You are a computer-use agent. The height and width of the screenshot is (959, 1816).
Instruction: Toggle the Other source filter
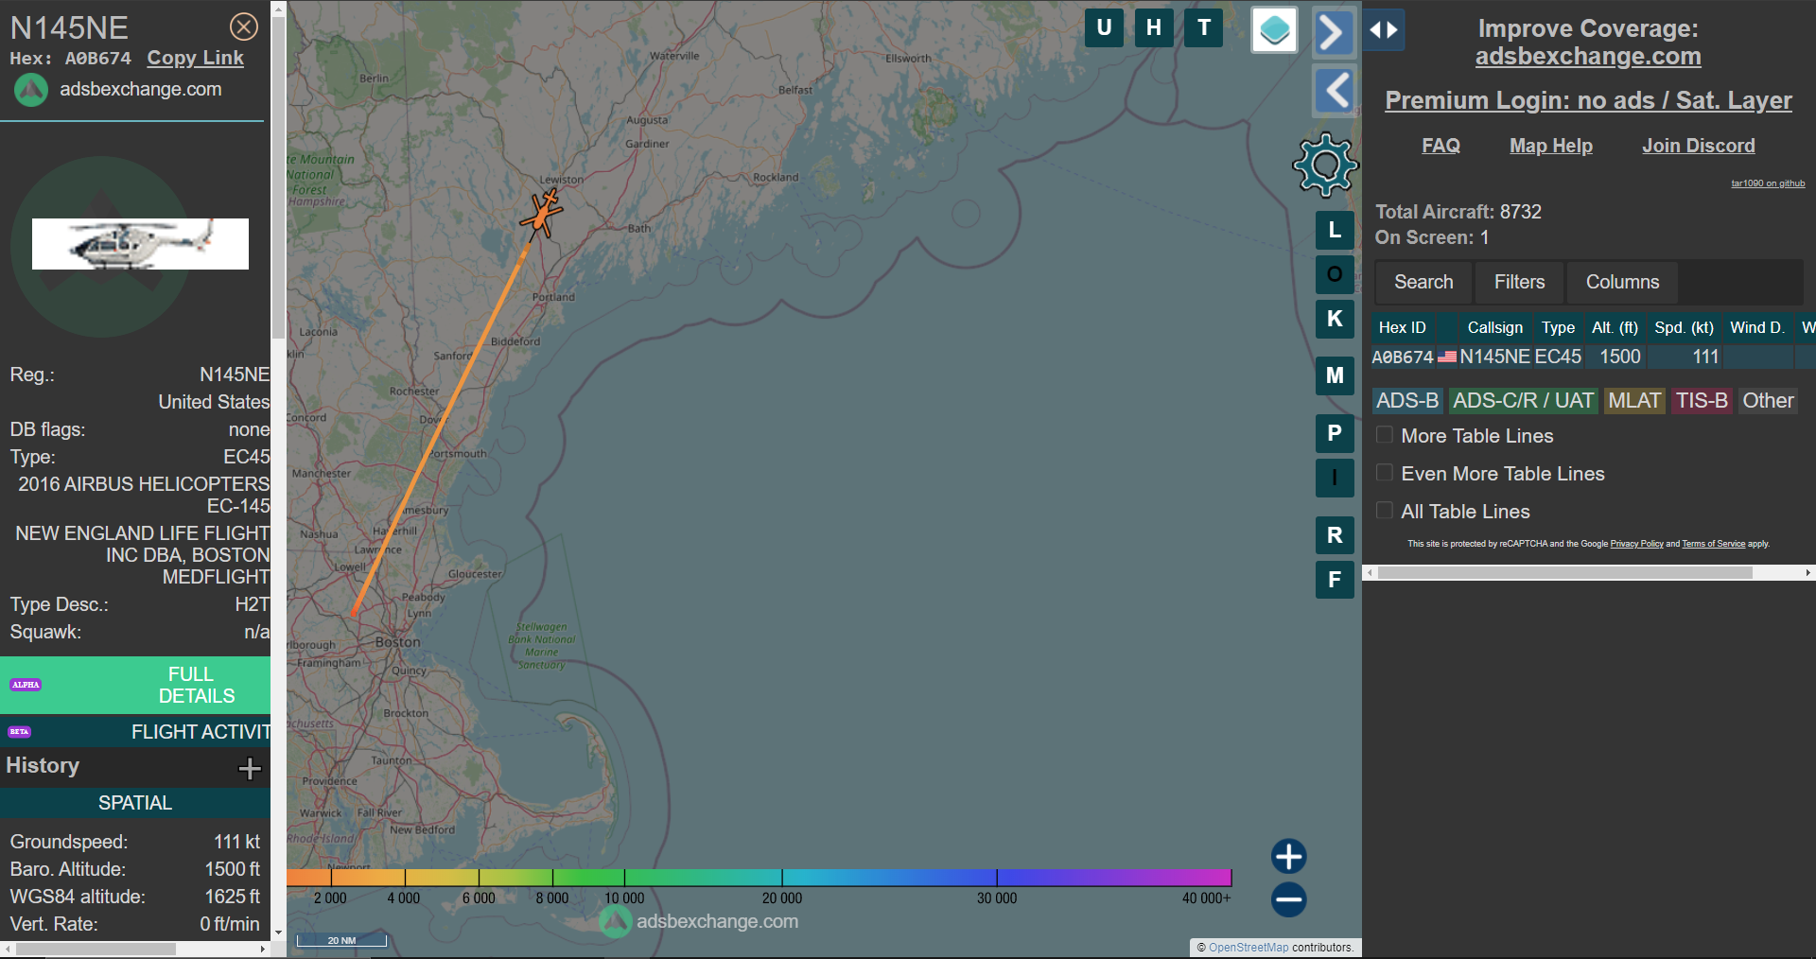click(1768, 401)
